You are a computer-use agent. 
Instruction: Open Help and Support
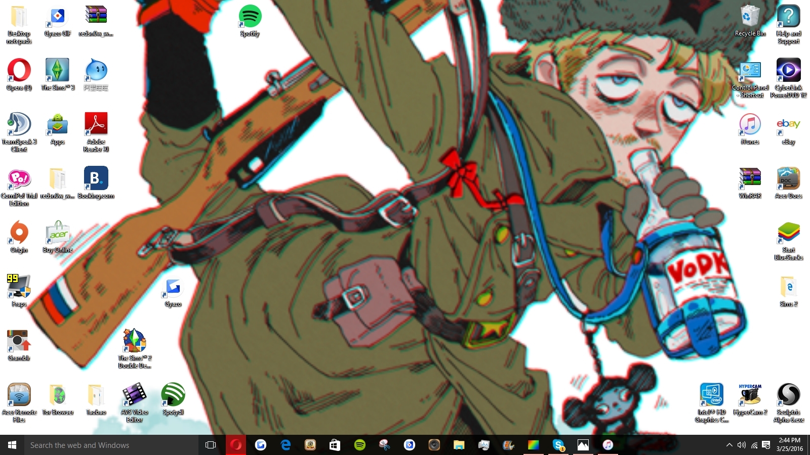click(789, 24)
